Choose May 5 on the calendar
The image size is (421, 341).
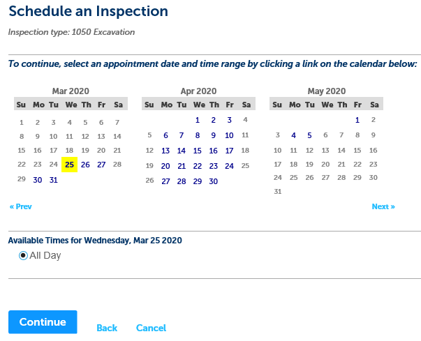click(309, 135)
